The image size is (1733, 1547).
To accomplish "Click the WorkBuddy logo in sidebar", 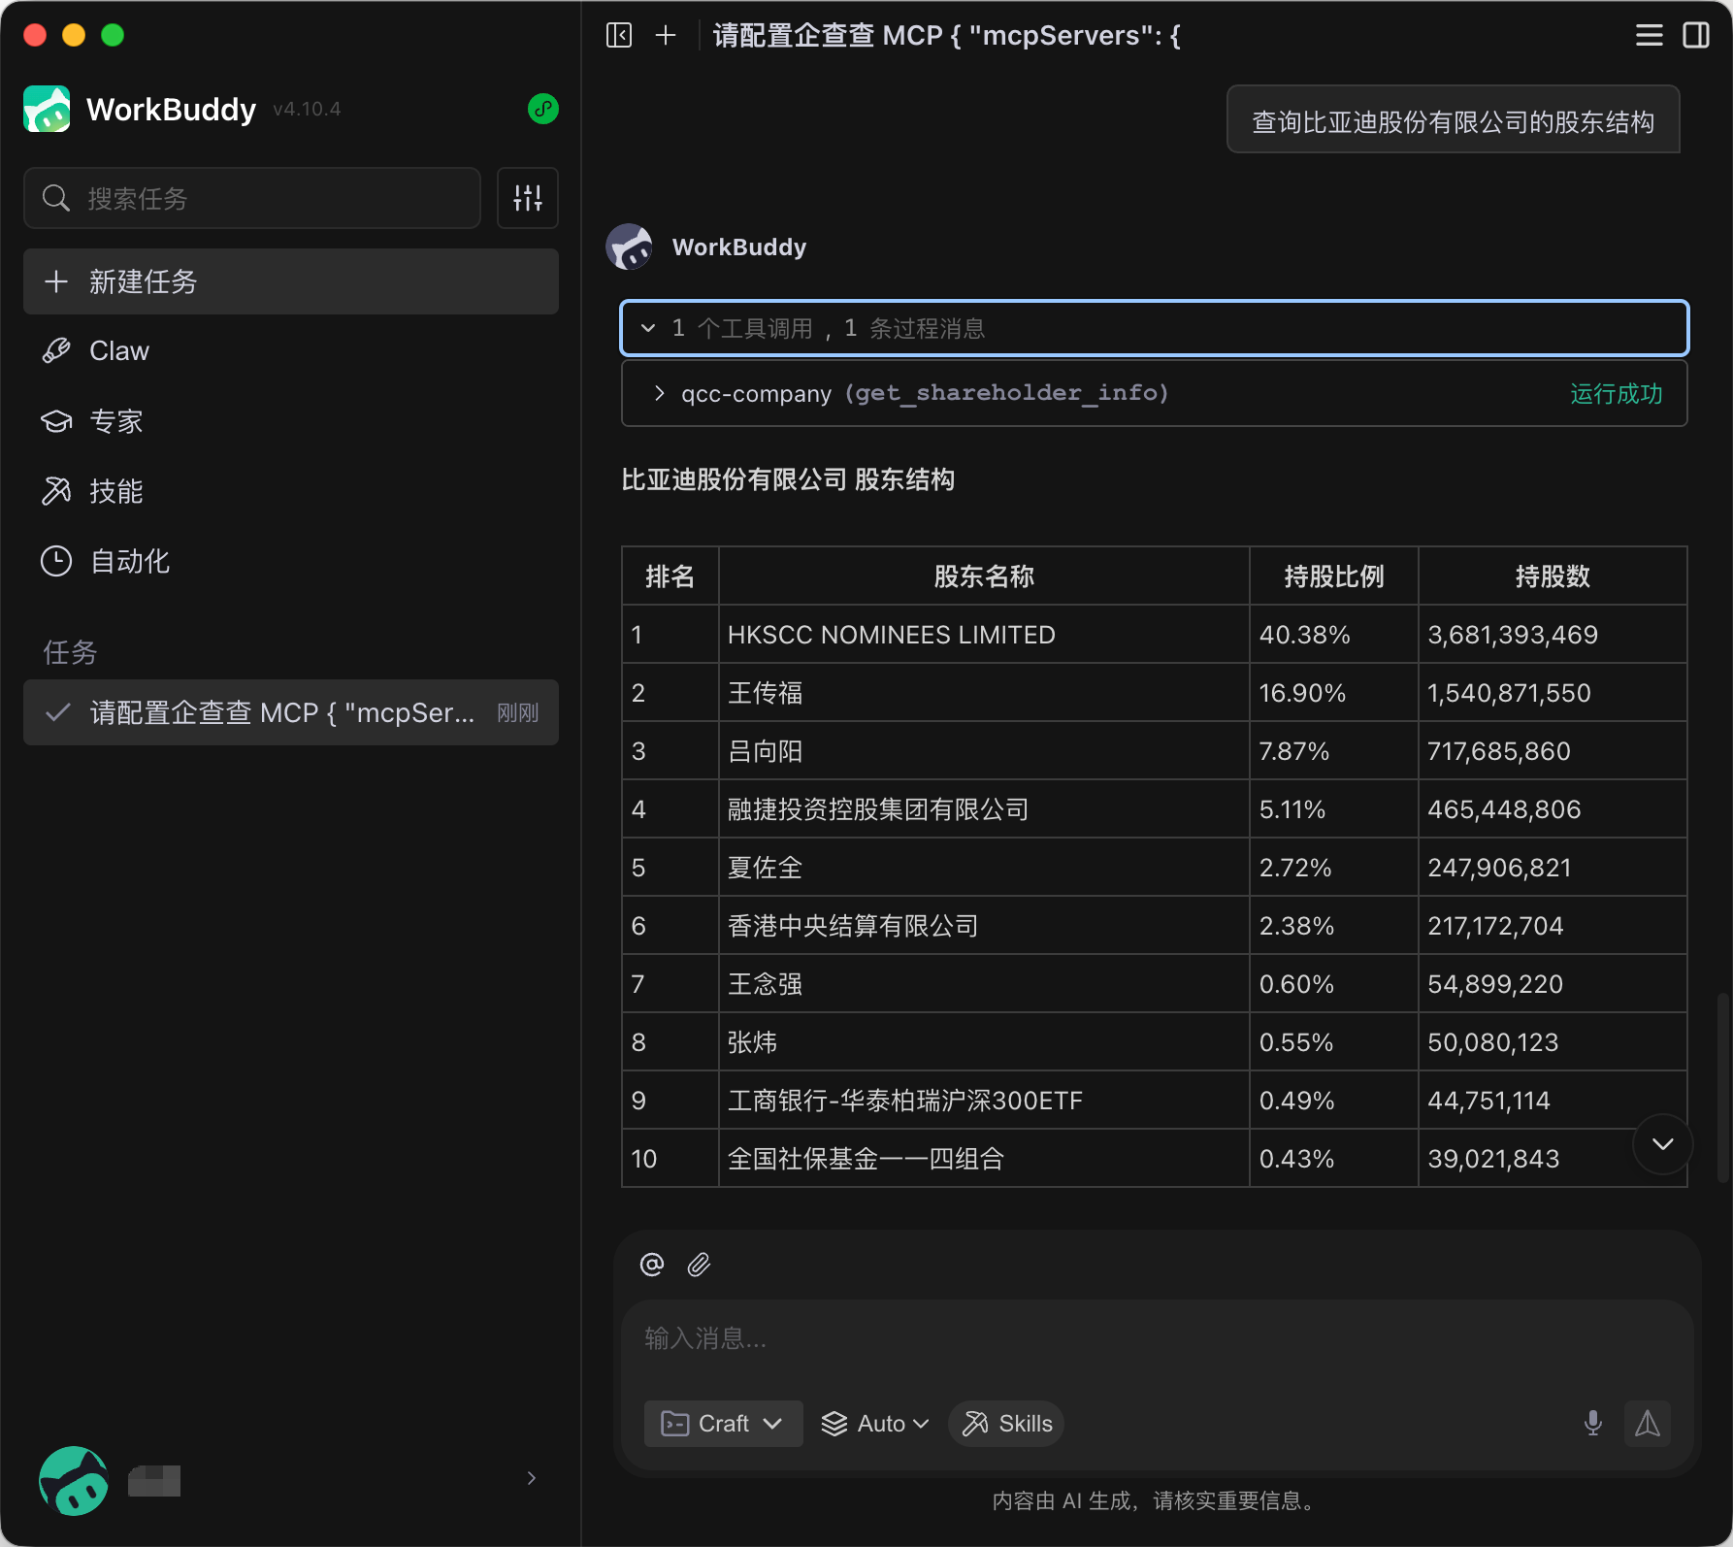I will click(x=47, y=109).
